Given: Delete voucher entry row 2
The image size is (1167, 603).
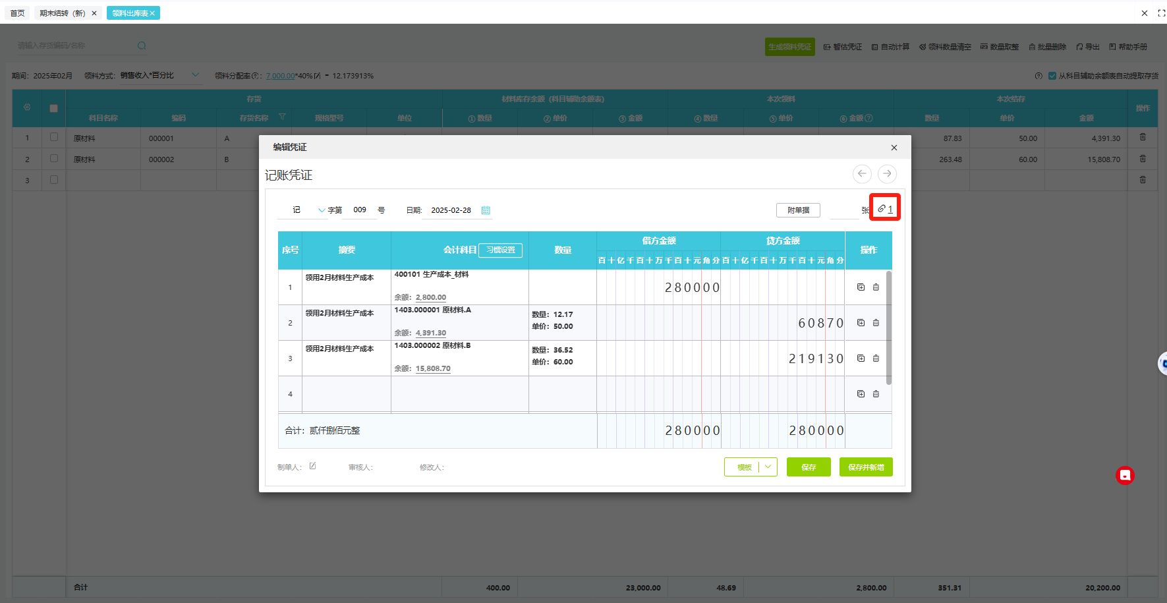Looking at the screenshot, I should 876,323.
